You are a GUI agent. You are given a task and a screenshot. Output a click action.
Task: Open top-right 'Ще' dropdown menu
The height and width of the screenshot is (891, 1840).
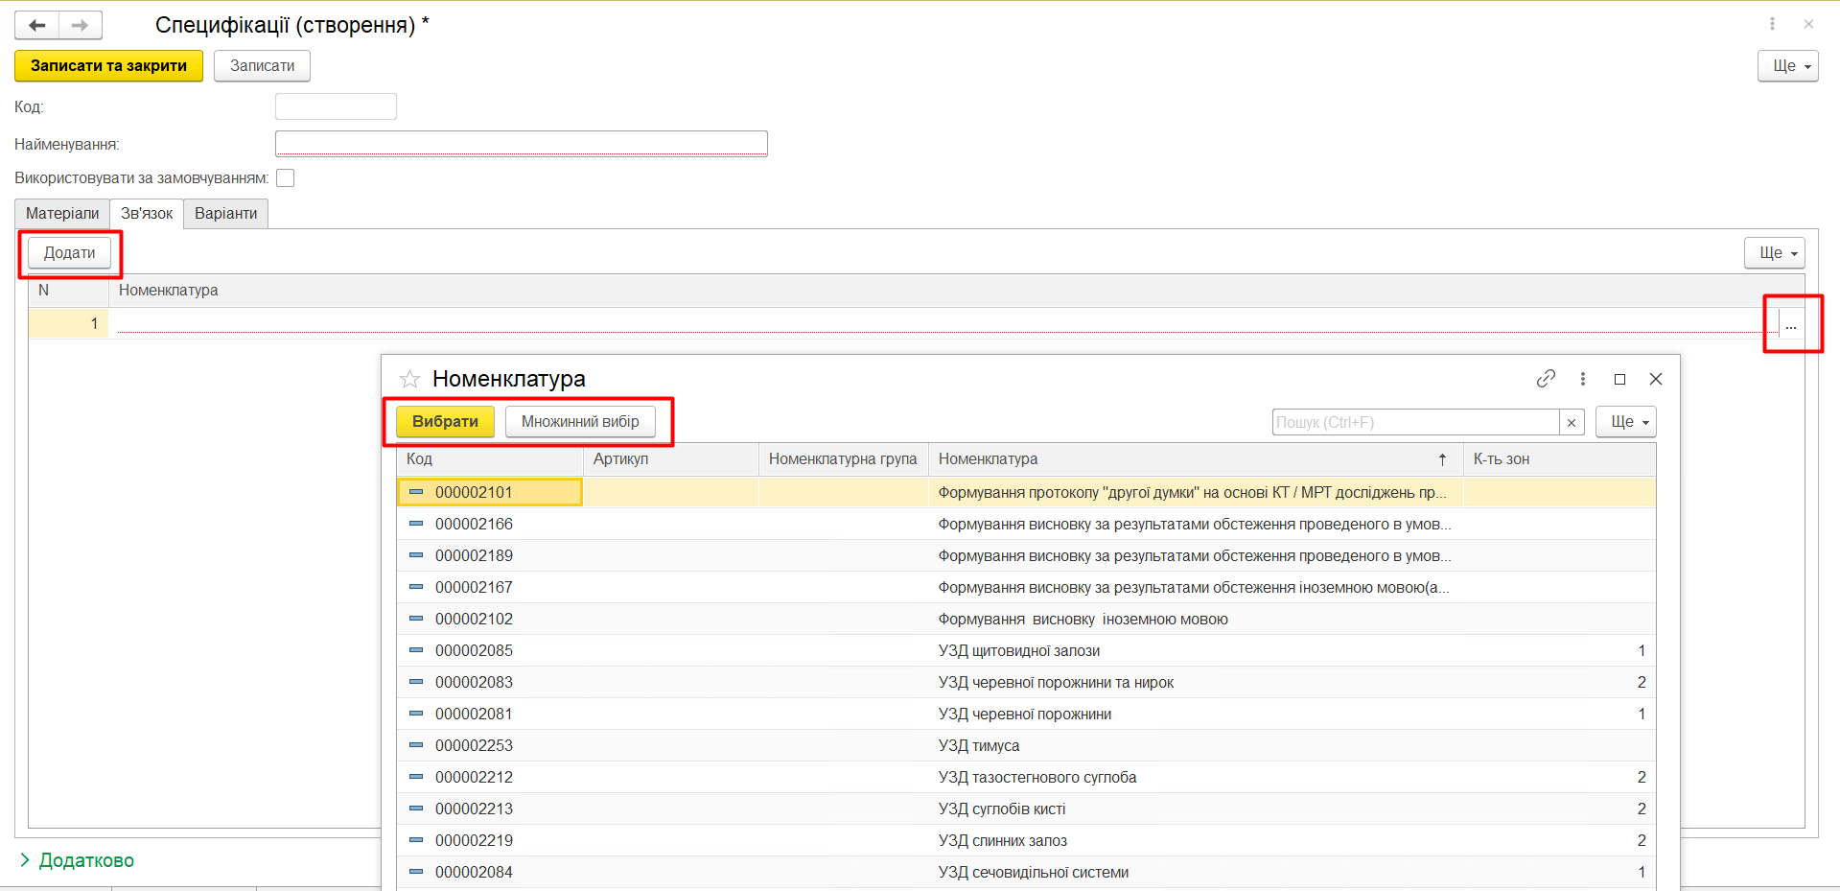click(1787, 66)
